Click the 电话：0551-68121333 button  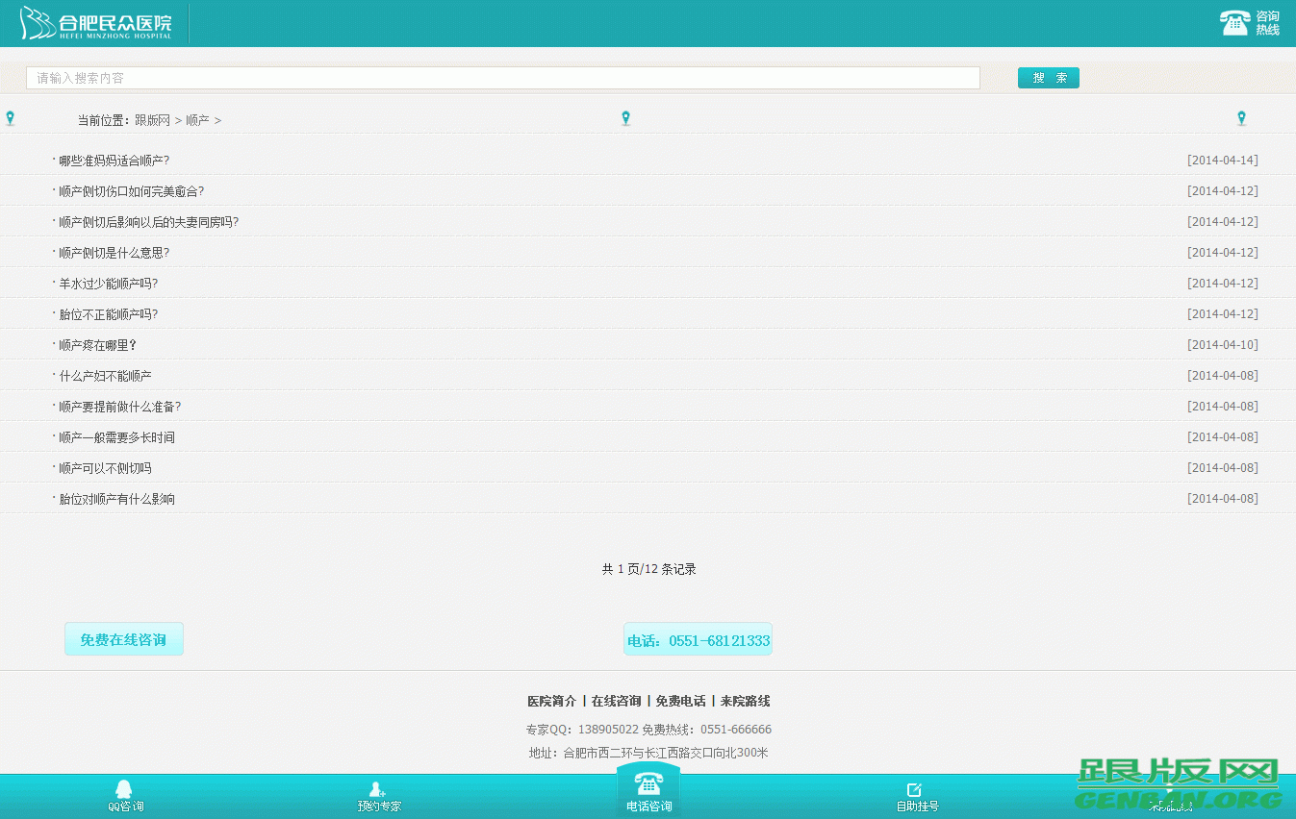[x=698, y=638]
